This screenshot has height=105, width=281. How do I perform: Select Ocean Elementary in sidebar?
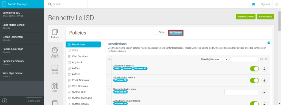tap(22, 38)
